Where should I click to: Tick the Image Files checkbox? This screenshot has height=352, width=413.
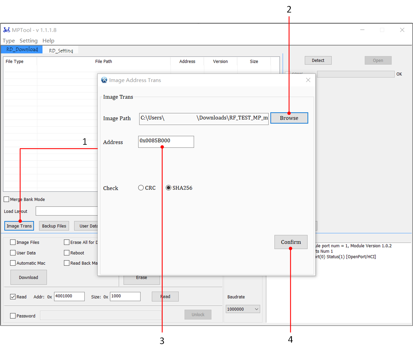pyautogui.click(x=13, y=242)
